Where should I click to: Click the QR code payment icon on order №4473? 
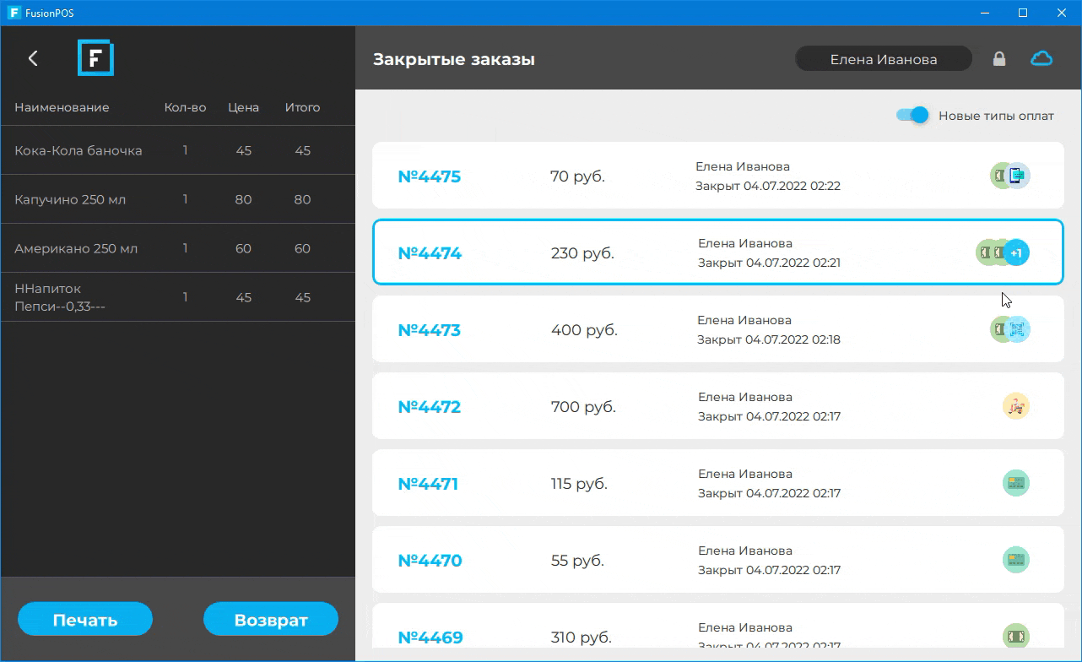click(1020, 329)
